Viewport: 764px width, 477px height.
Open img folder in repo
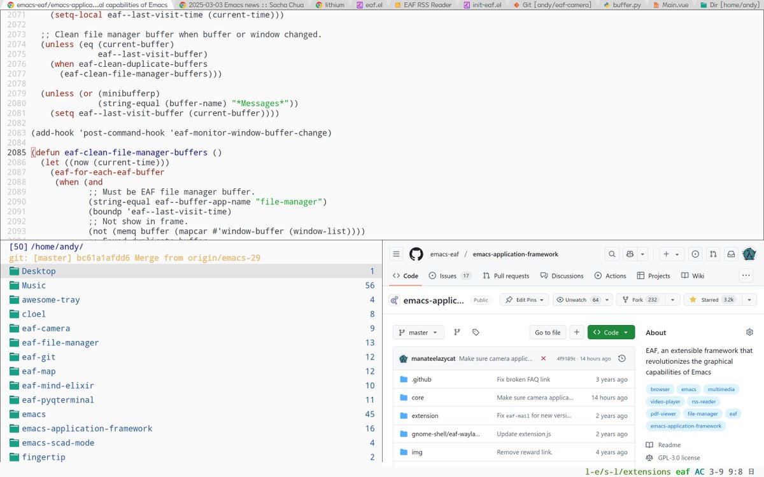(x=416, y=452)
